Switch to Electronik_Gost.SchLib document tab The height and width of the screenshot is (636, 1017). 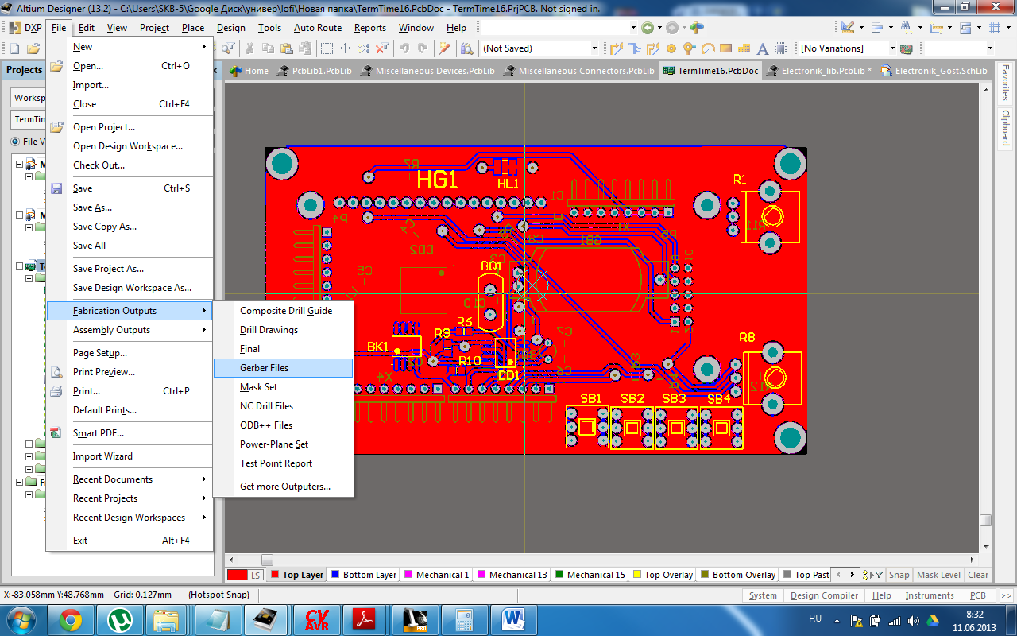(x=934, y=71)
